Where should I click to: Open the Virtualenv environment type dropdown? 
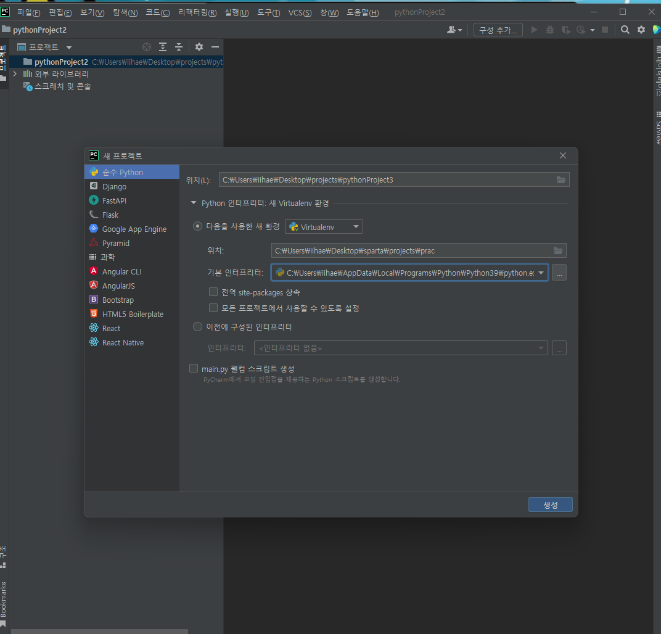coord(324,227)
